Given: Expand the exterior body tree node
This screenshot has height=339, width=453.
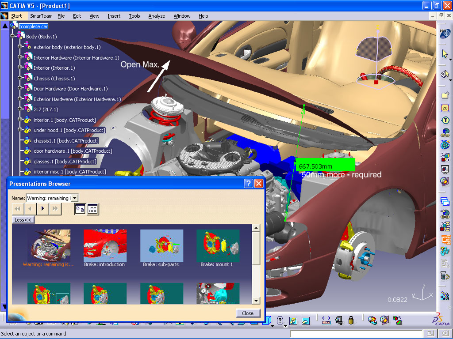Looking at the screenshot, I should coord(19,46).
